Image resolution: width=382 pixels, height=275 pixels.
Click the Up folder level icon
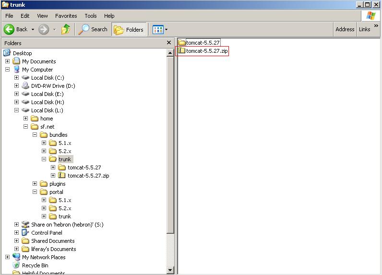[x=66, y=29]
